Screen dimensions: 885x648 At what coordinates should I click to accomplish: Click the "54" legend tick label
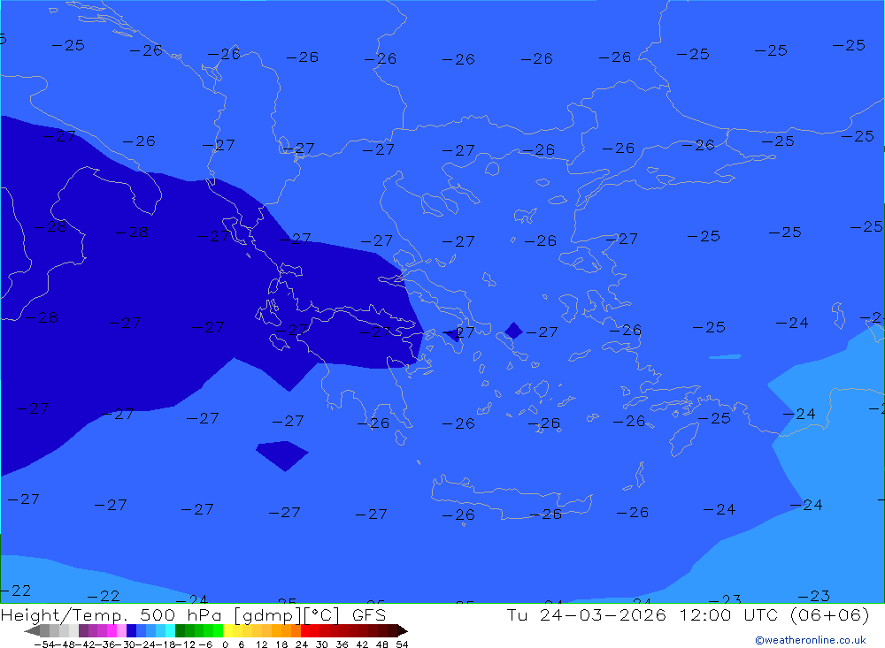point(402,644)
